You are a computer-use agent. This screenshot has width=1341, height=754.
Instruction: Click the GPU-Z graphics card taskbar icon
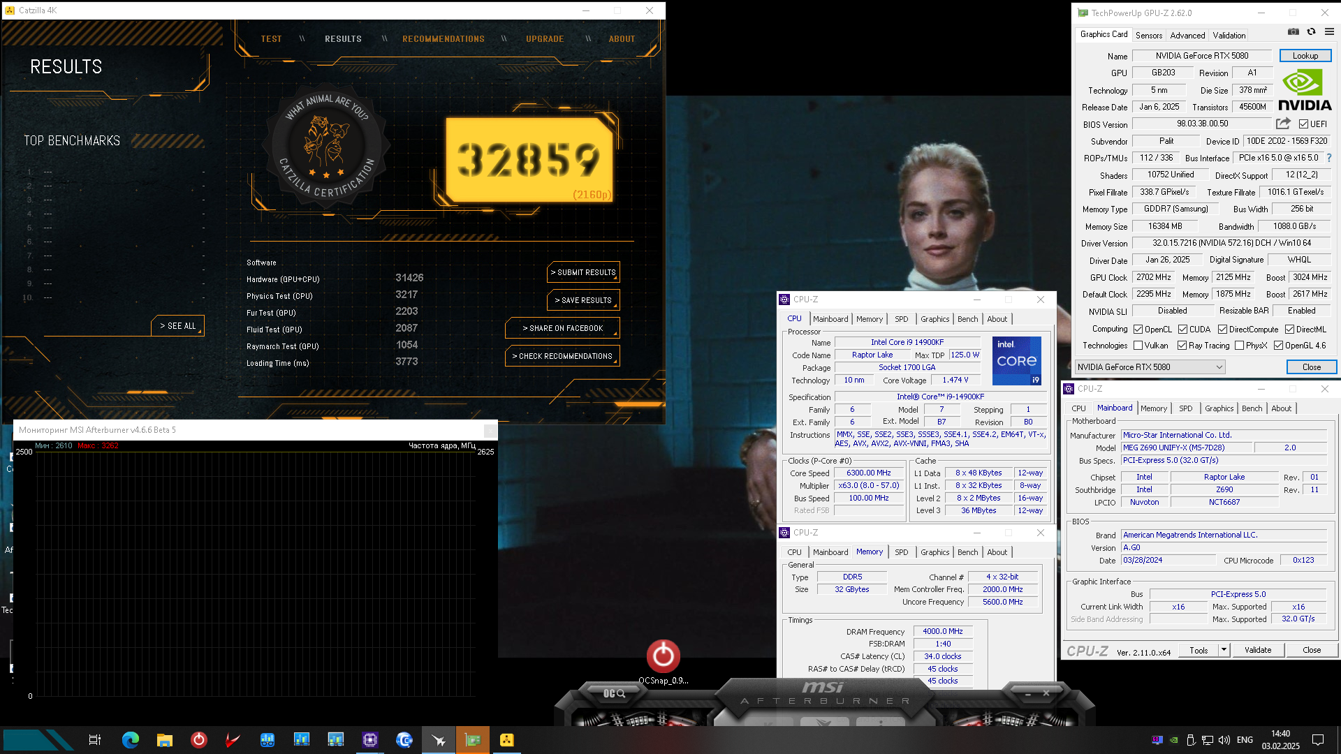coord(473,740)
